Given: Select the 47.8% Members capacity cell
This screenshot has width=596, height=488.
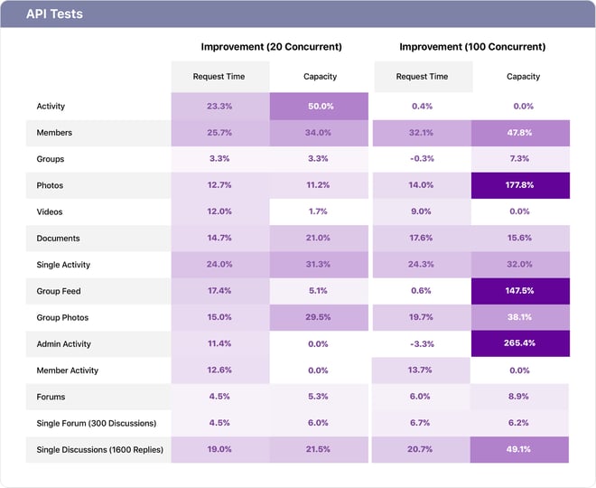Looking at the screenshot, I should (524, 133).
